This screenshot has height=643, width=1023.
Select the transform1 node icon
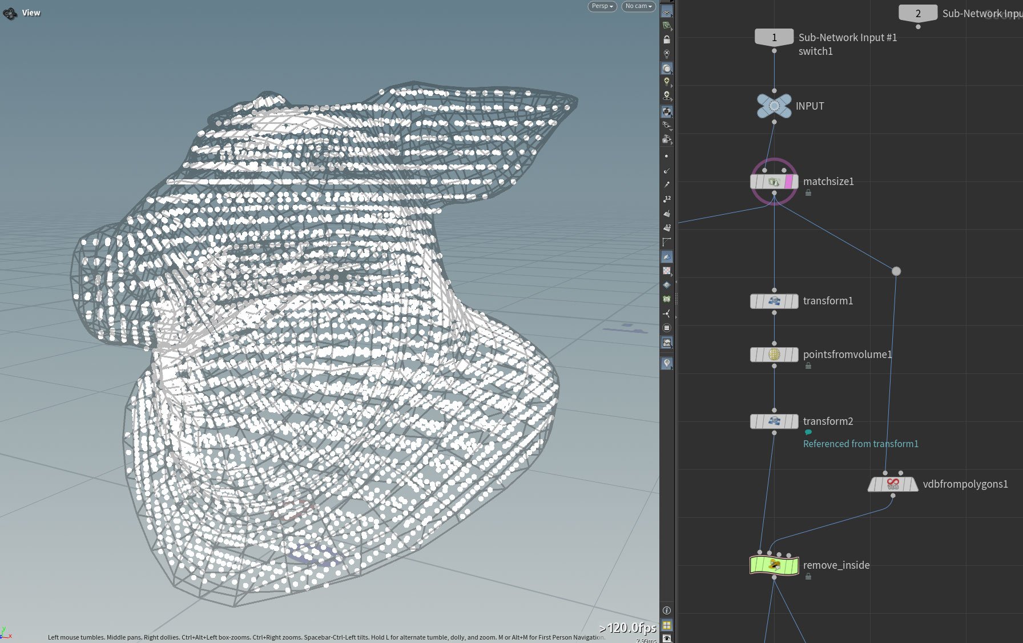[774, 301]
